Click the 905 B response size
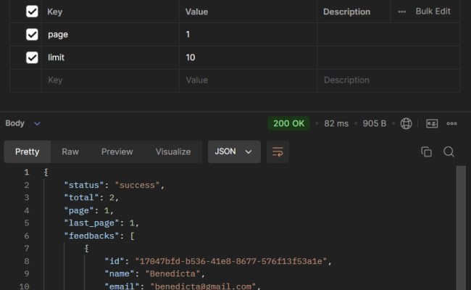This screenshot has width=471, height=290. tap(375, 123)
